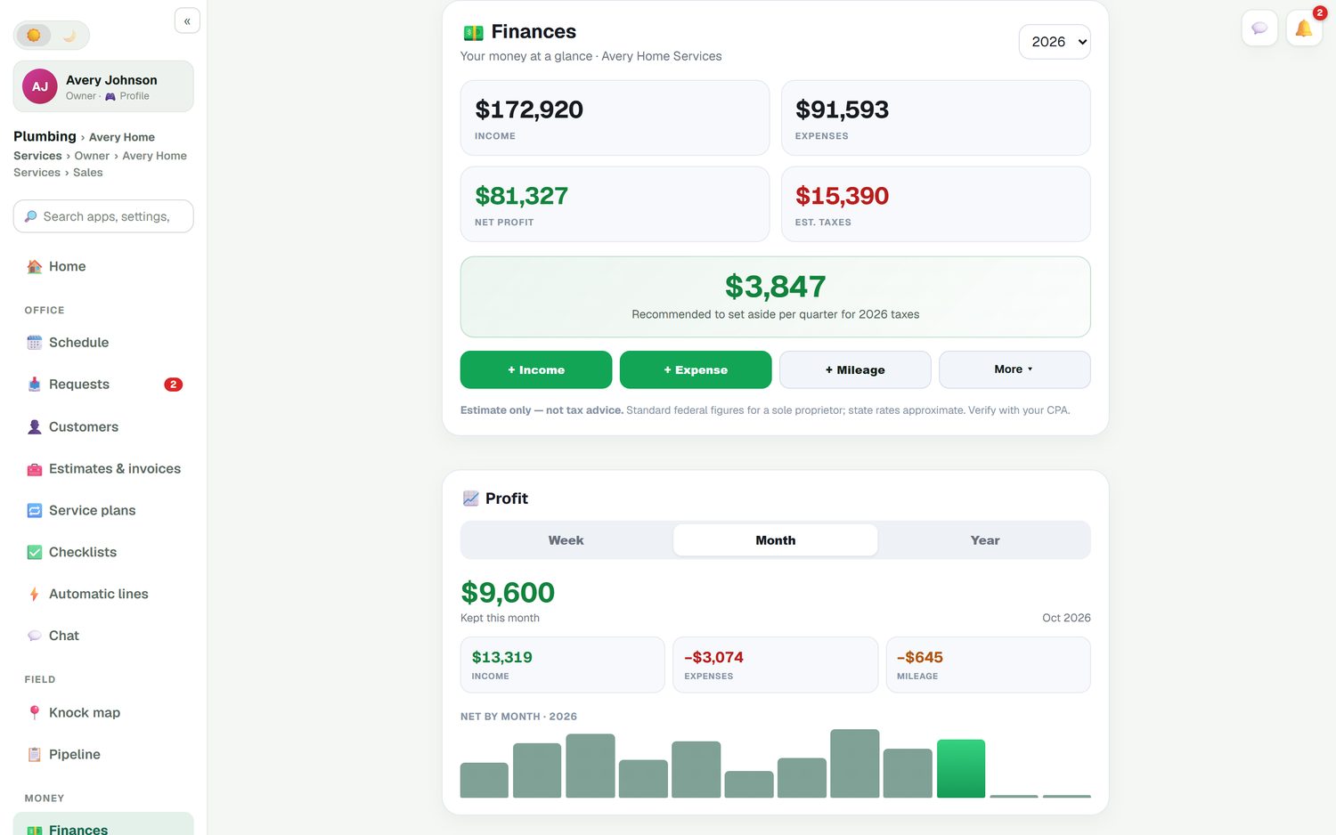
Task: Open the Service plans icon
Action: pyautogui.click(x=35, y=511)
